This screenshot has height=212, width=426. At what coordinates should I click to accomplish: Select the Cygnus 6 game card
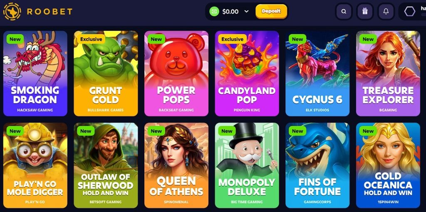317,73
